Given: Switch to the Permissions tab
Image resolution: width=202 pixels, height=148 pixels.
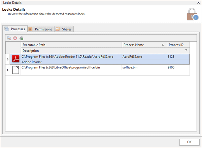Looking at the screenshot, I should [40, 29].
